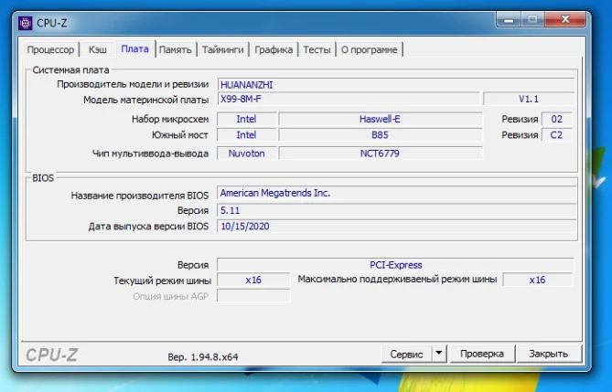Click the B85 southbridge value
The width and height of the screenshot is (612, 392).
pyautogui.click(x=381, y=135)
